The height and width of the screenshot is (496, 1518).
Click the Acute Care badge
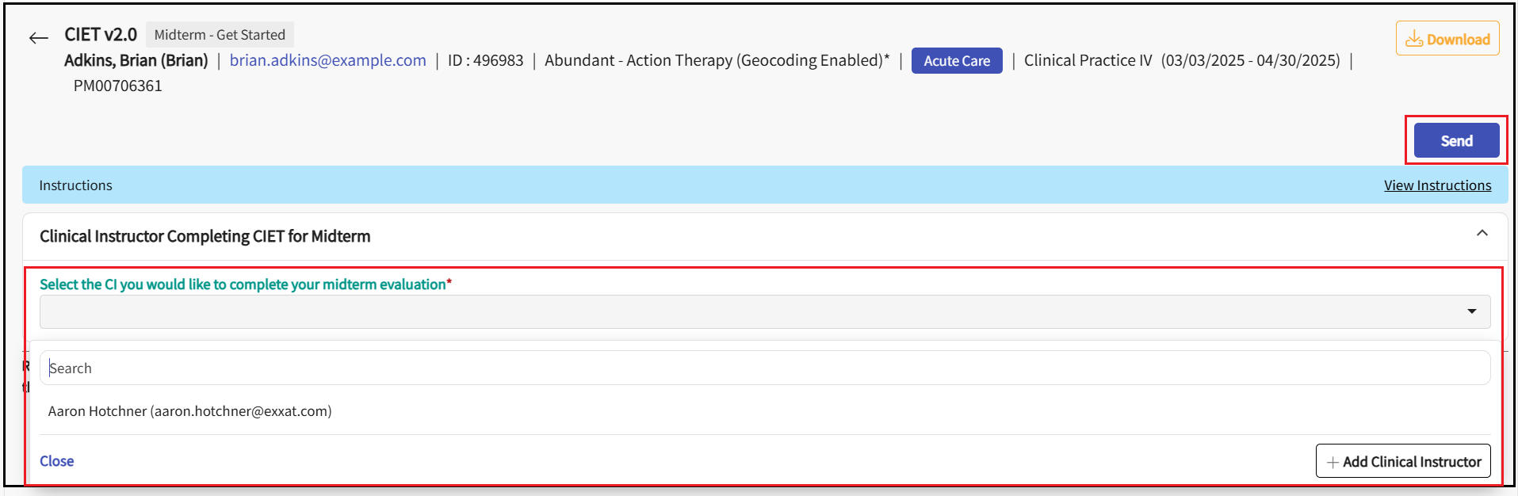[957, 61]
